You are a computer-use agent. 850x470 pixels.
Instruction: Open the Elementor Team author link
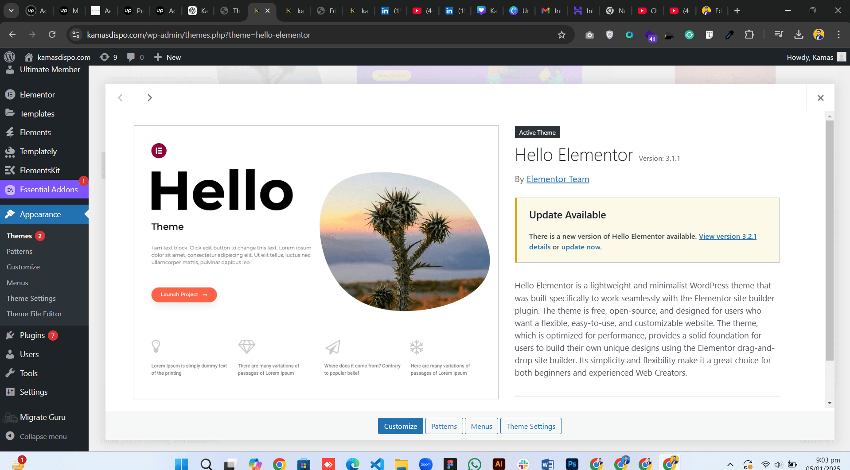558,179
